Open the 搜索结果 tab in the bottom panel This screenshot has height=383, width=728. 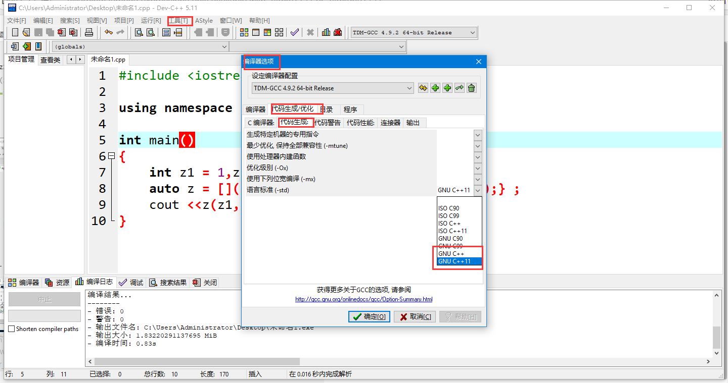coord(168,283)
